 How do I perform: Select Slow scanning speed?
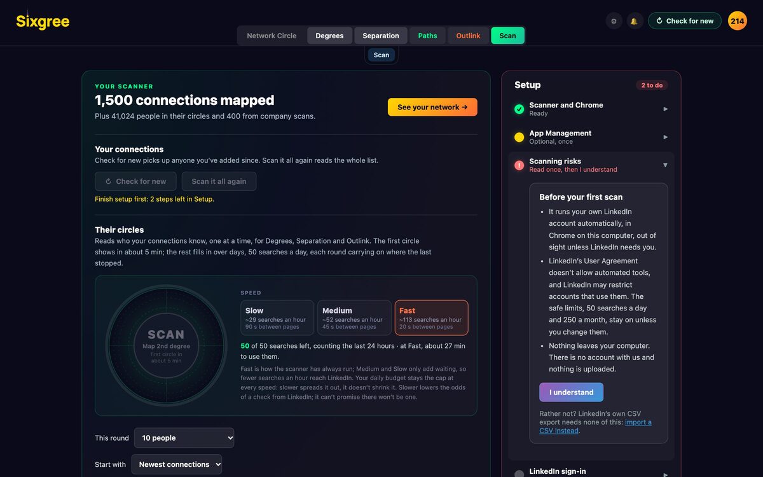(x=277, y=318)
